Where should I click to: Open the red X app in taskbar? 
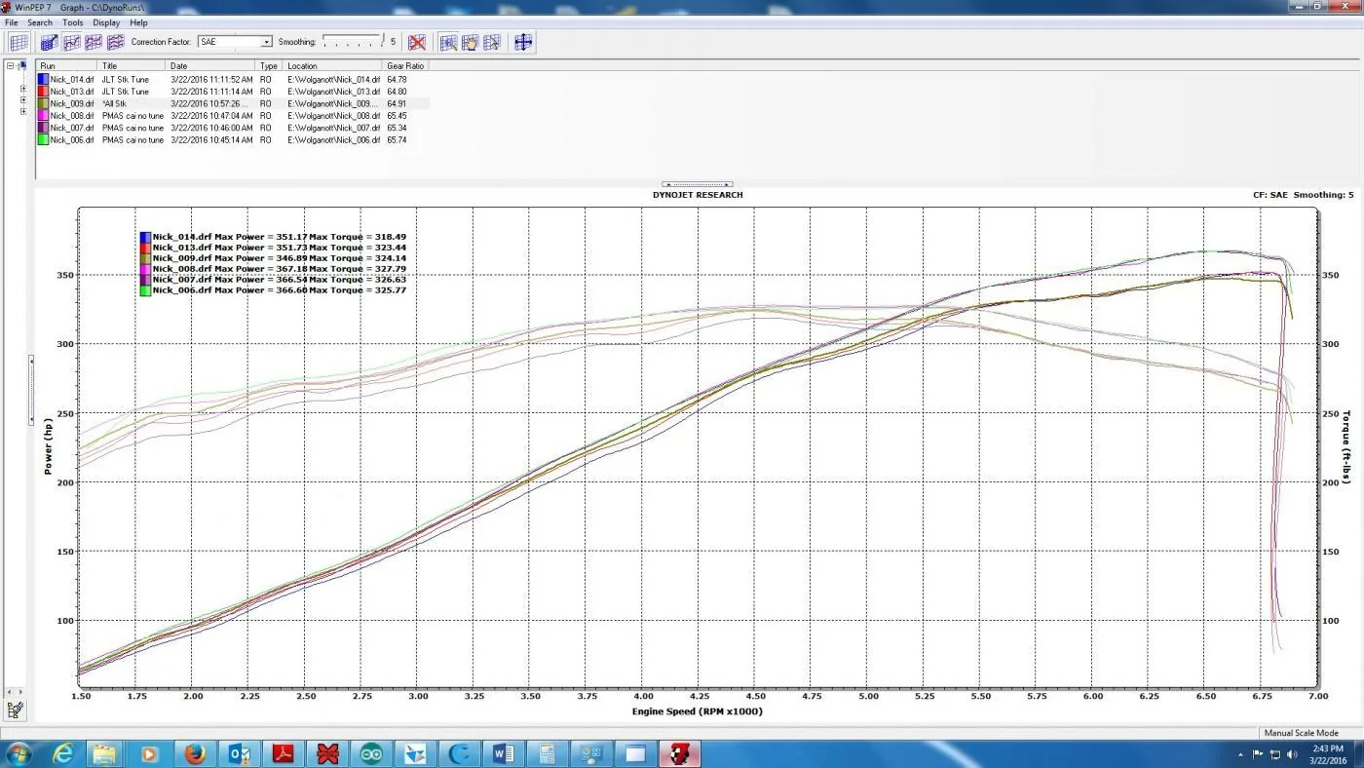[327, 753]
